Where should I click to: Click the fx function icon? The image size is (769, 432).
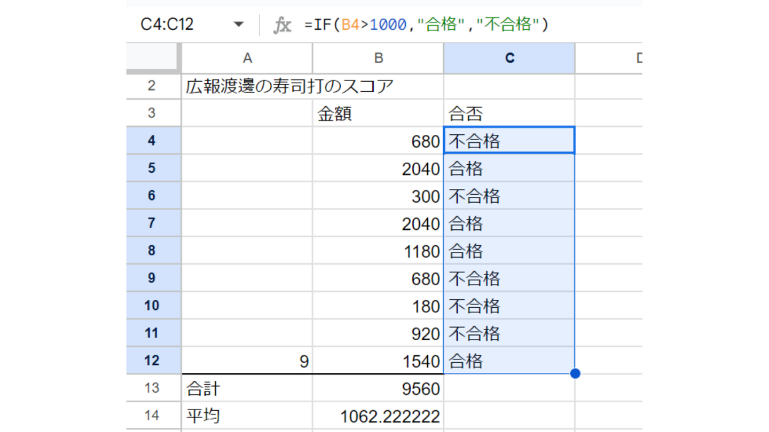click(282, 25)
